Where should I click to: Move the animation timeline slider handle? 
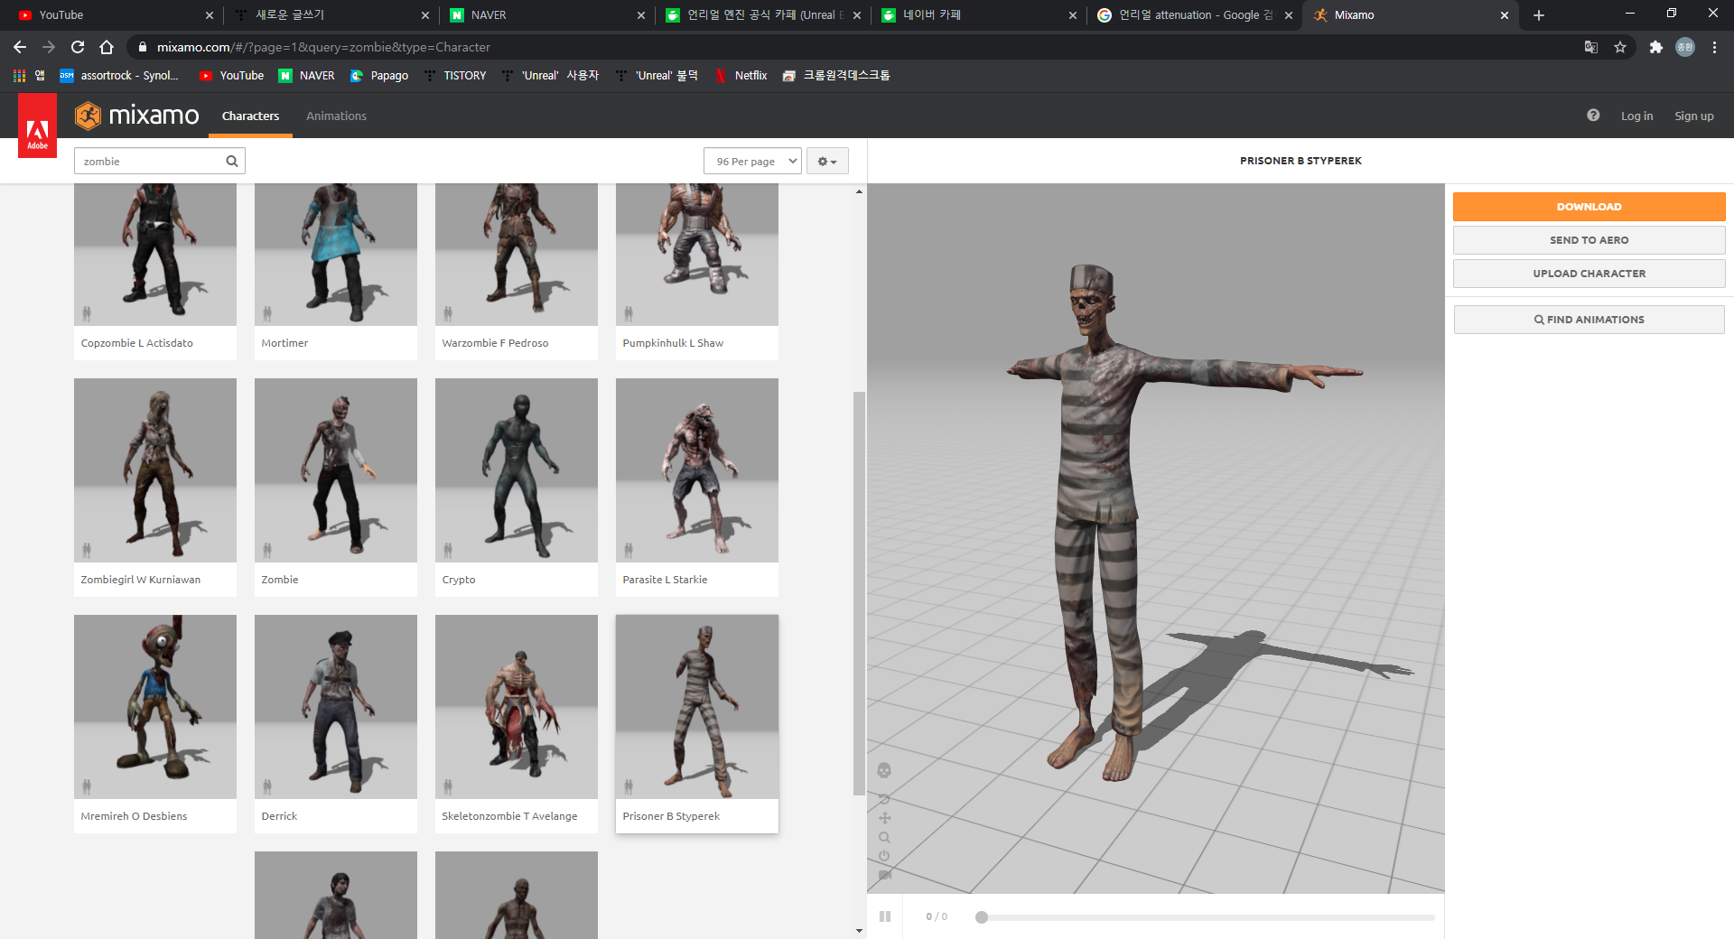982,917
